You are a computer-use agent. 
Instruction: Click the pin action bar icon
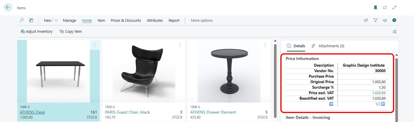pos(394,32)
